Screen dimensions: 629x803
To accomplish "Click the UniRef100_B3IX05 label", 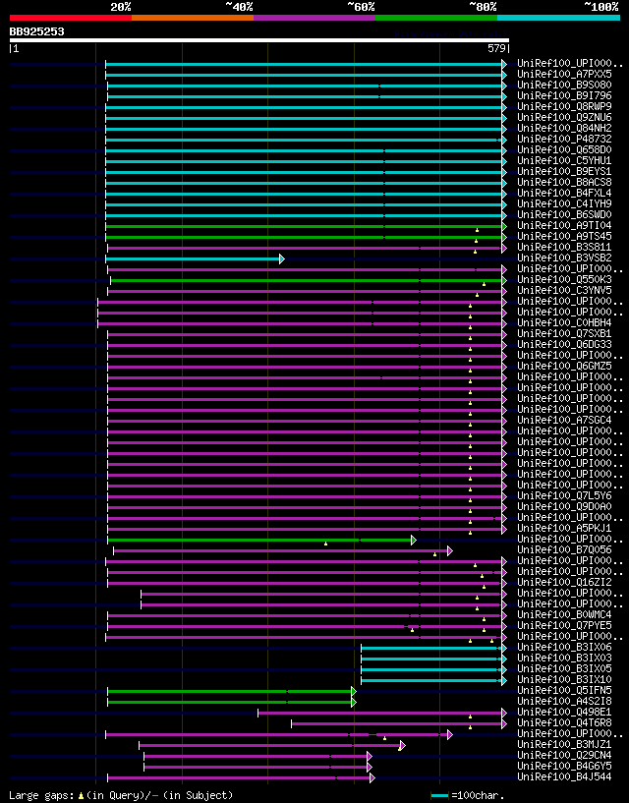I will 564,668.
